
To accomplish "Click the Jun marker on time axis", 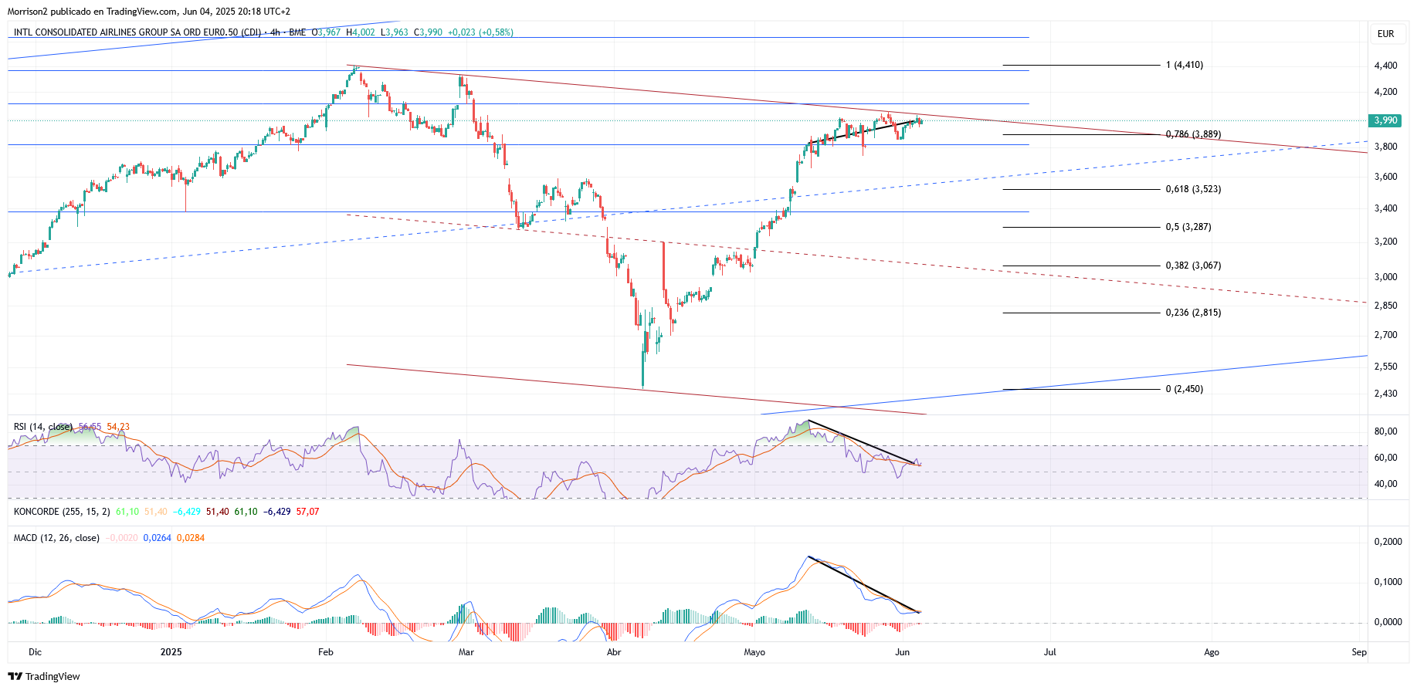I will (x=902, y=652).
